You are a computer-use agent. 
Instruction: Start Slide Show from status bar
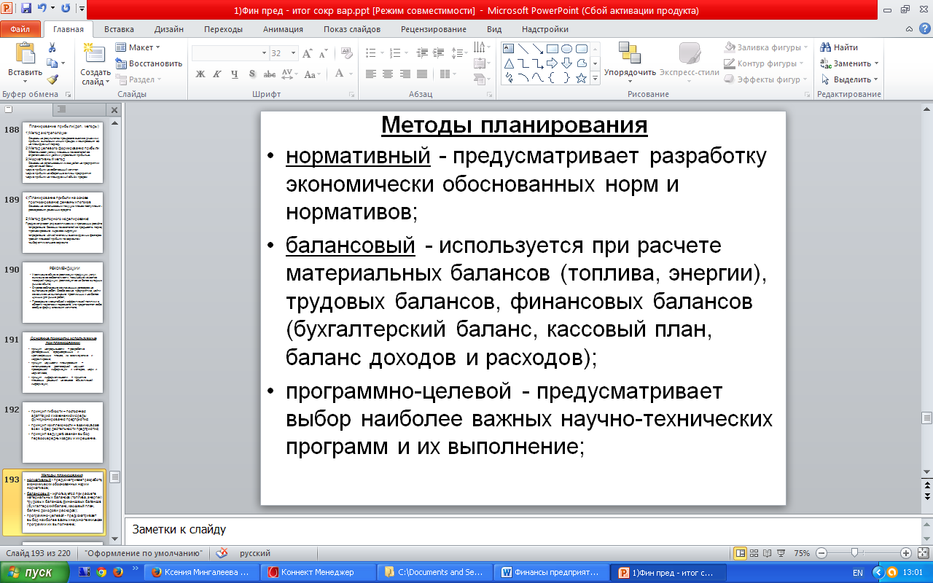(x=781, y=553)
